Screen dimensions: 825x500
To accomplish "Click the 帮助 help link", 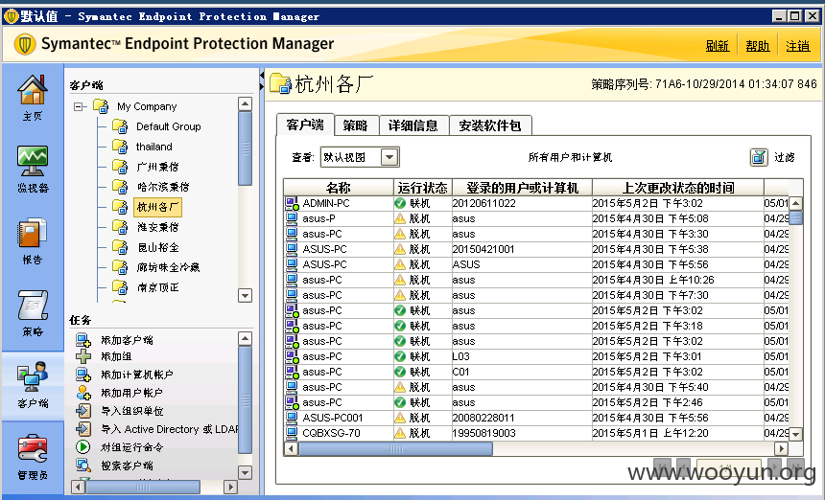I will coord(758,46).
